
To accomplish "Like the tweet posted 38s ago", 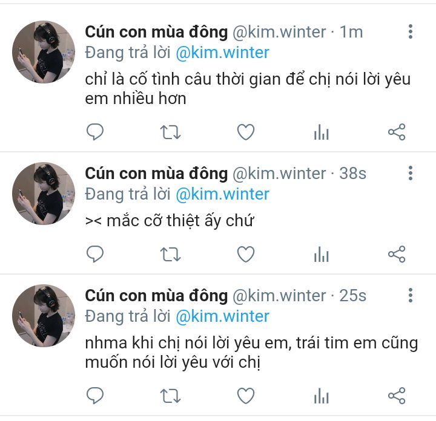I will [x=246, y=254].
